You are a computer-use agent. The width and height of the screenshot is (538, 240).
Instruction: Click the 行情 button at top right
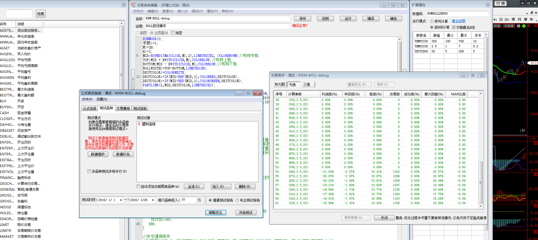[x=501, y=3]
